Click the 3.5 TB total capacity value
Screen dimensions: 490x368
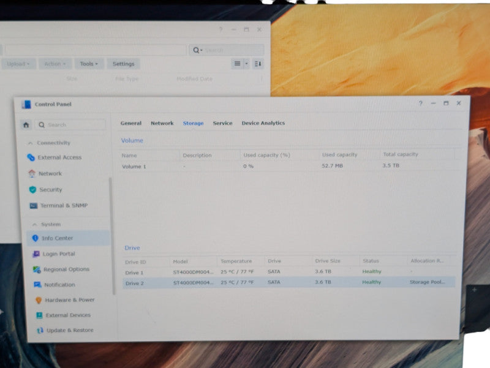click(x=391, y=165)
